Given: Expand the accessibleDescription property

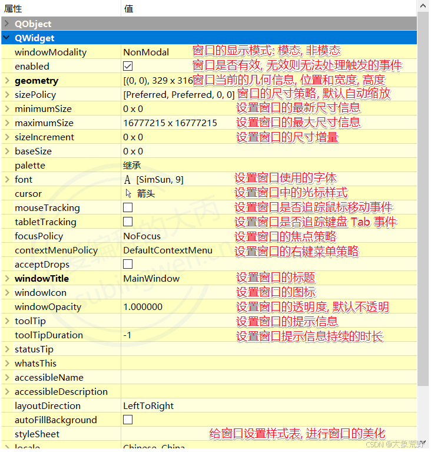Looking at the screenshot, I should point(7,391).
